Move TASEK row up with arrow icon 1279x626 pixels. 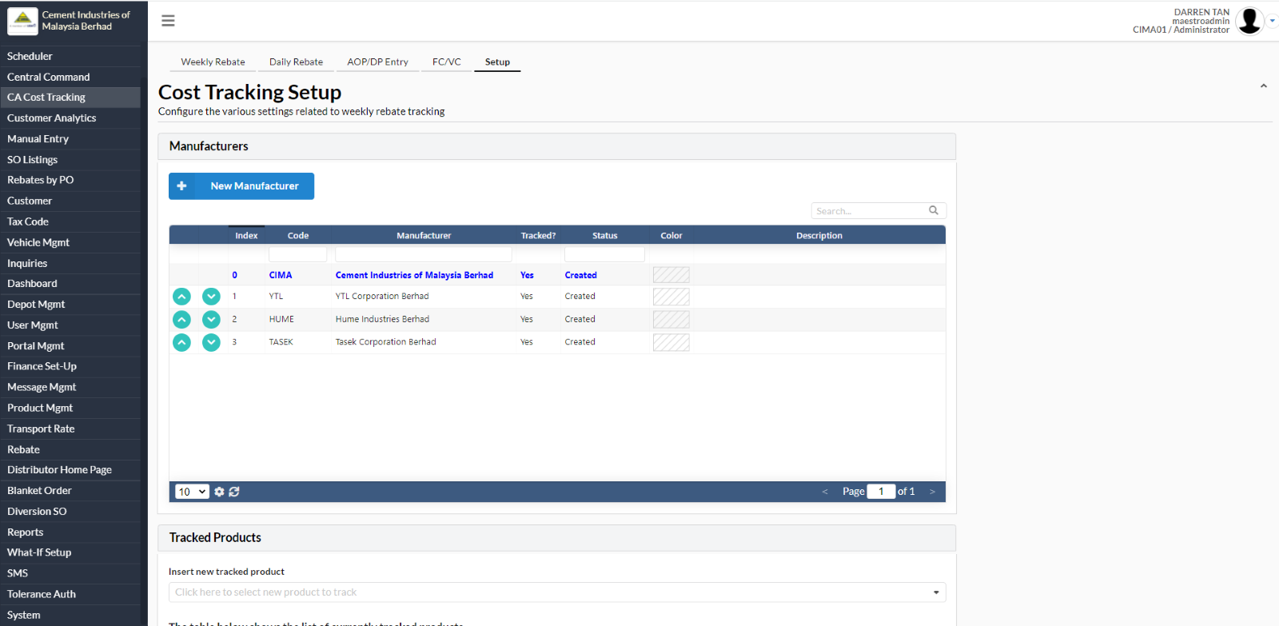pos(182,342)
